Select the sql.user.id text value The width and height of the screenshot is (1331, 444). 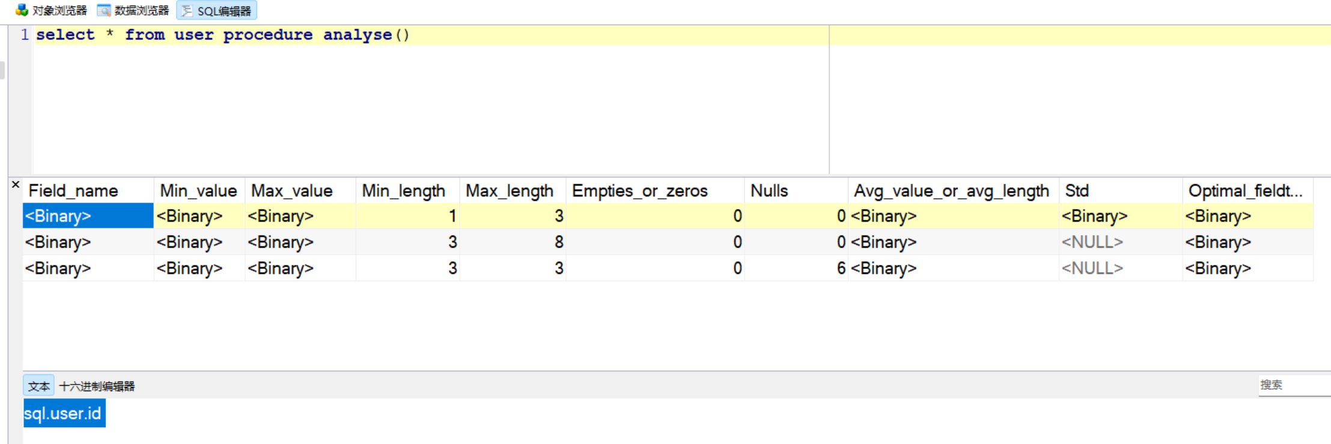63,413
